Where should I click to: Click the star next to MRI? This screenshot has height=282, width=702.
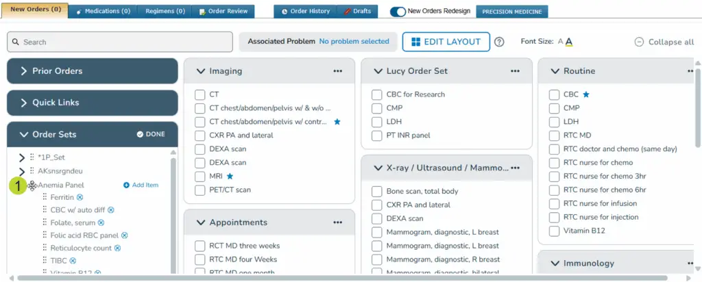coord(230,176)
